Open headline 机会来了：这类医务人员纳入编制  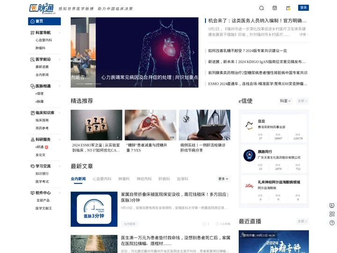(x=257, y=21)
